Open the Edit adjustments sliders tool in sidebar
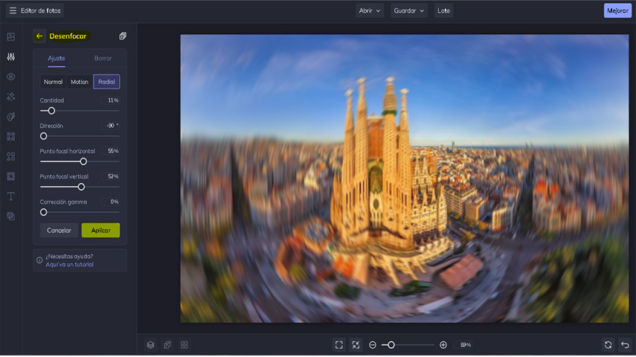 click(x=11, y=57)
